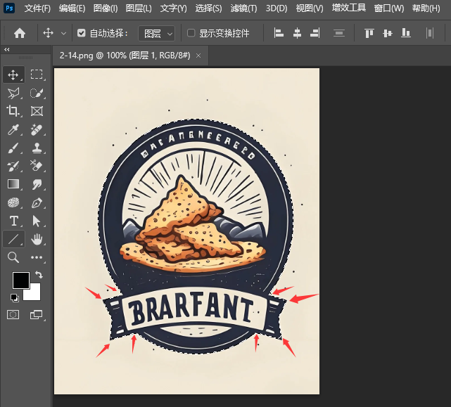Open the black foreground color swatch

pos(20,280)
